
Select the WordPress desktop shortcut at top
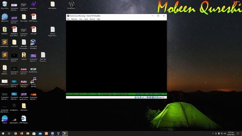pyautogui.click(x=71, y=5)
